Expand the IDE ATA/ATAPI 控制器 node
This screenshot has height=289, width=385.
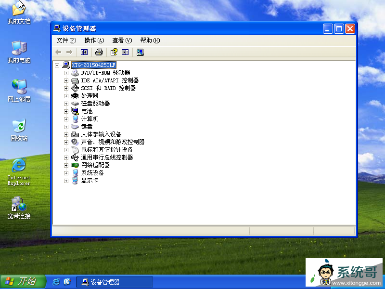66,80
